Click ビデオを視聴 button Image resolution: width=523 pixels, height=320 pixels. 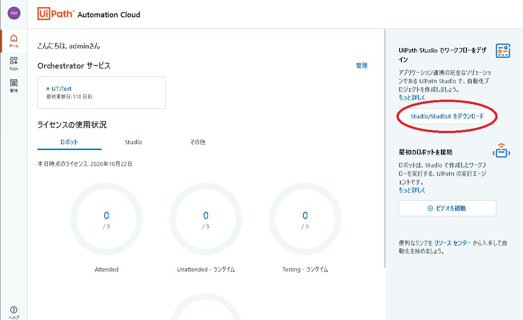click(447, 208)
